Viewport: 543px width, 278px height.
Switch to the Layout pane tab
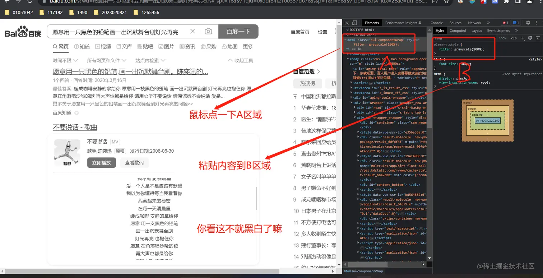click(477, 31)
